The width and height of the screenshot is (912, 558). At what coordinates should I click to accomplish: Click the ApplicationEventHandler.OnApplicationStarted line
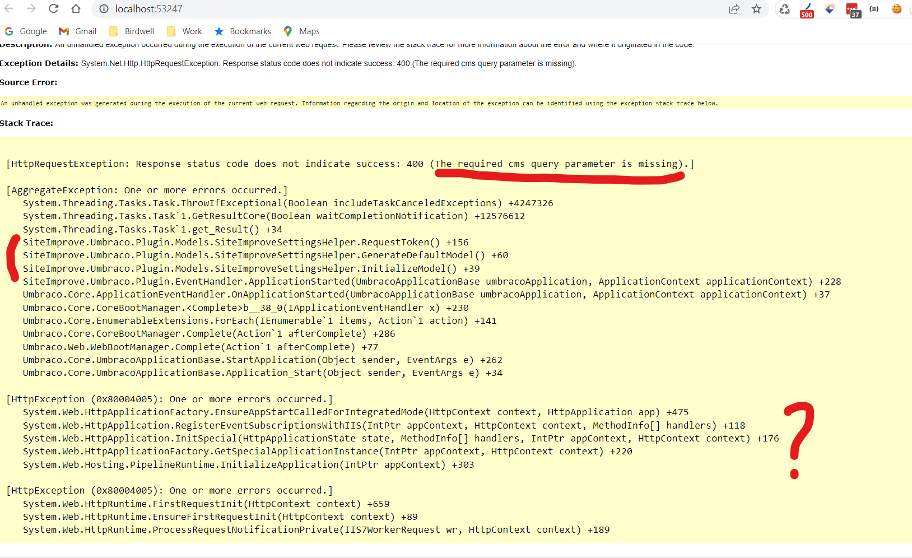point(426,294)
